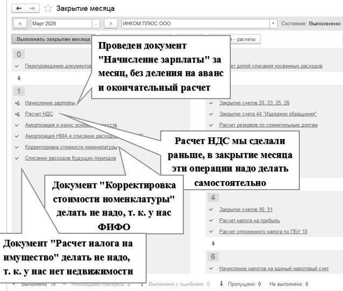Click status checkmark icon beside Расчет НДС
343x291 pixels.
click(17, 114)
